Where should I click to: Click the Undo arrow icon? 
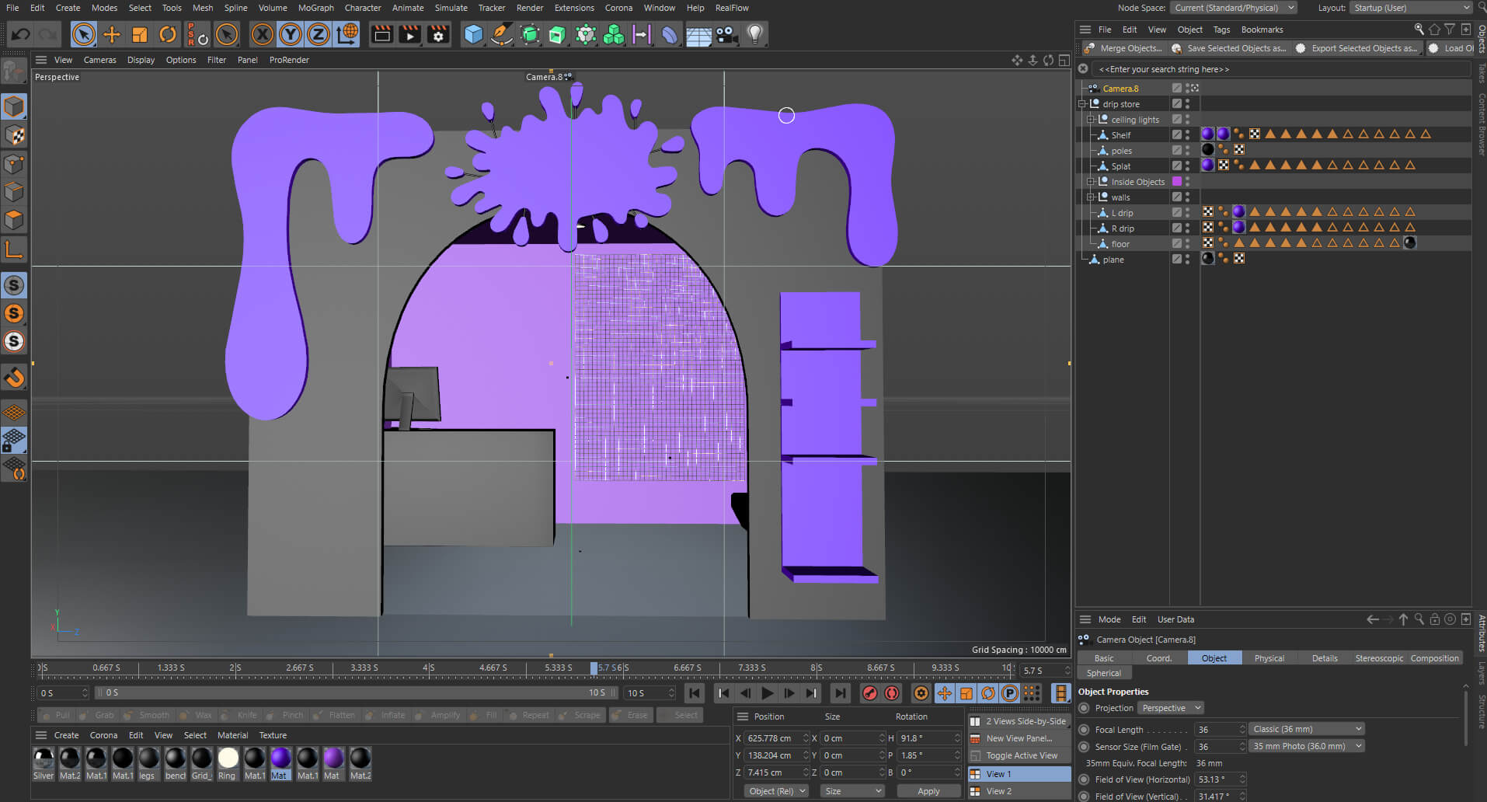click(x=21, y=34)
